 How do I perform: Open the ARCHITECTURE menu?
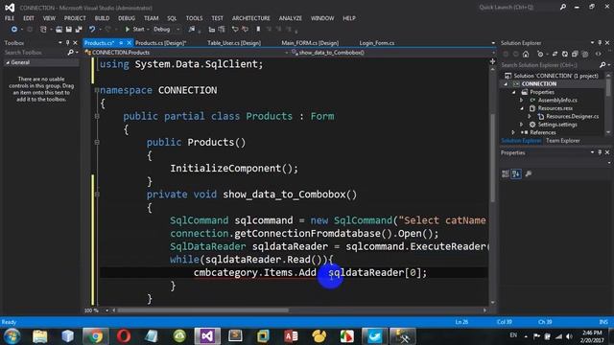point(251,18)
